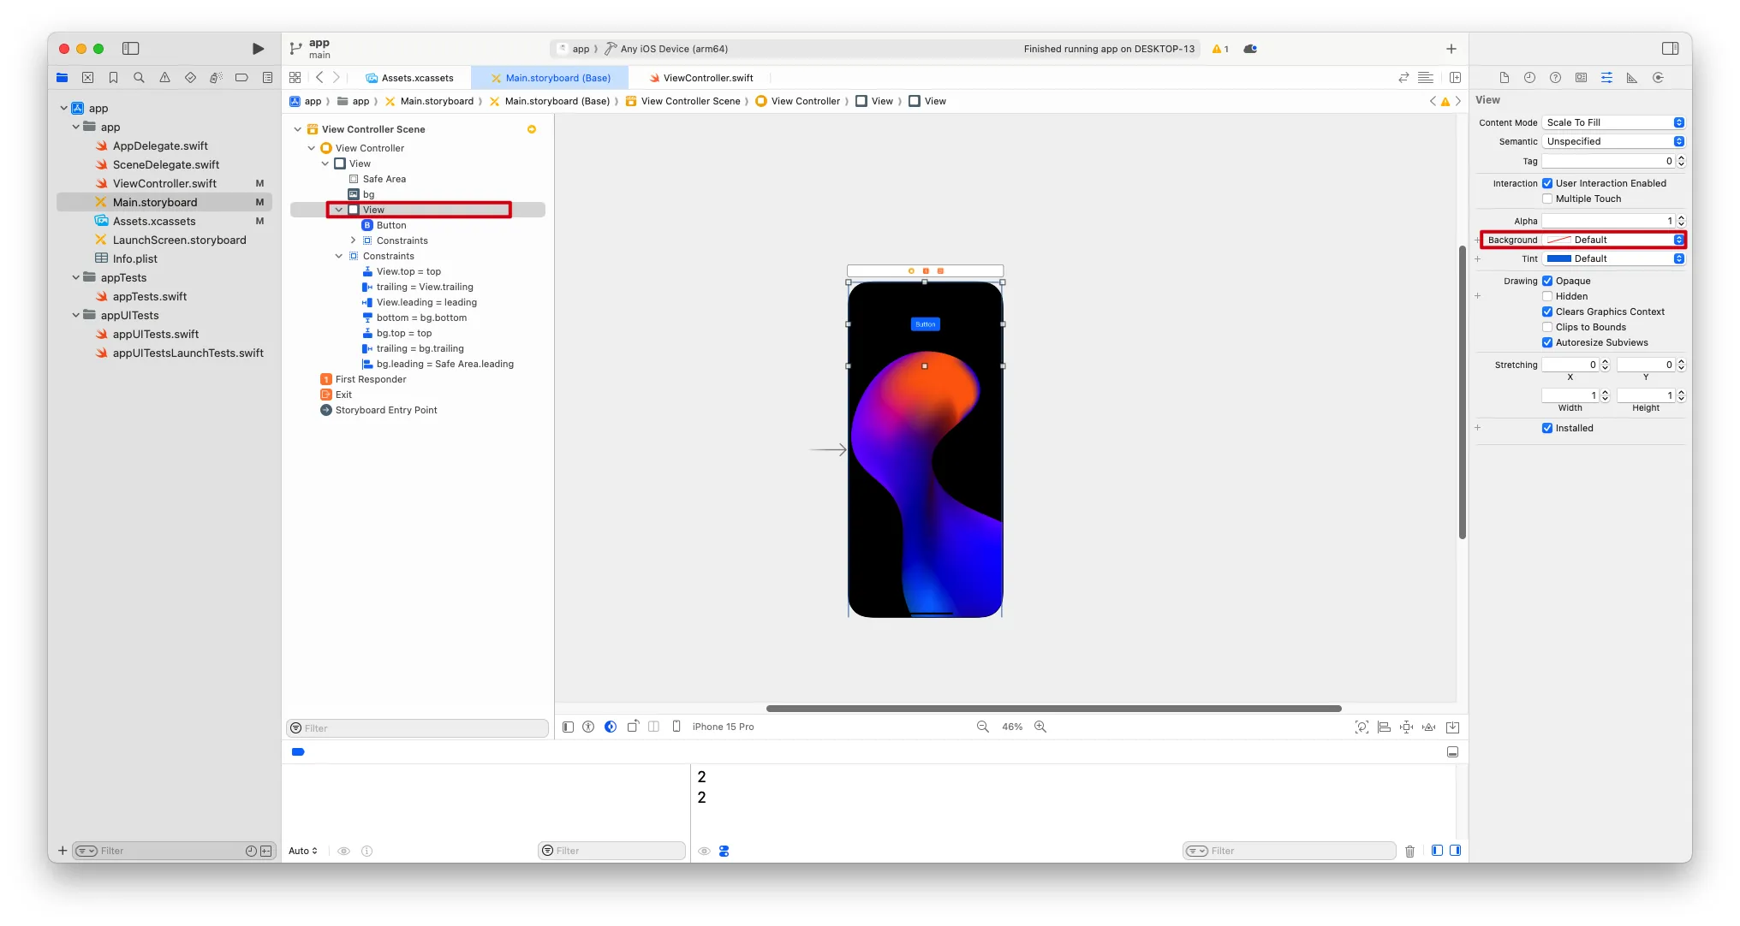Toggle the left navigator sidebar icon
The image size is (1740, 926).
[x=131, y=49]
